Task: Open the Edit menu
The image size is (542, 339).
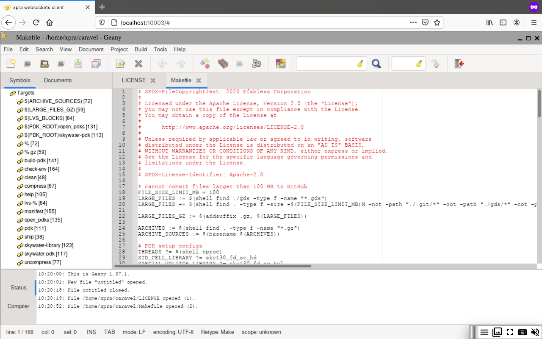Action: pyautogui.click(x=24, y=49)
